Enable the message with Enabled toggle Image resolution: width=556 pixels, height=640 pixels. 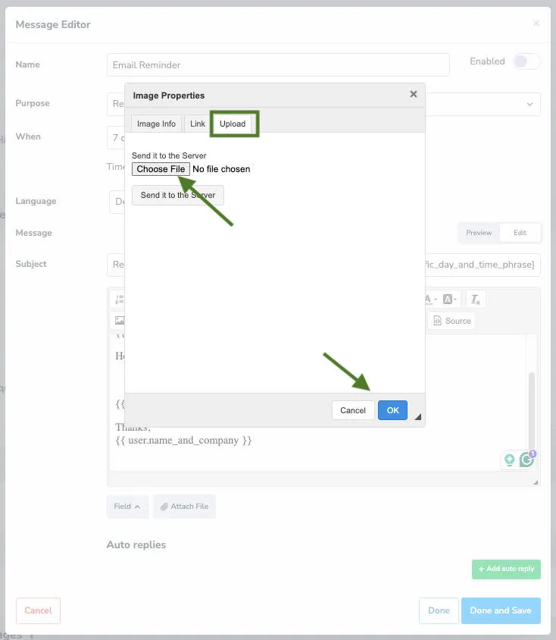(x=526, y=61)
